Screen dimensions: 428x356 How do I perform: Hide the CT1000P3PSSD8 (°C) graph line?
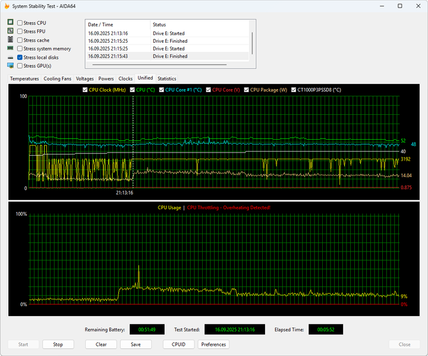(x=294, y=90)
